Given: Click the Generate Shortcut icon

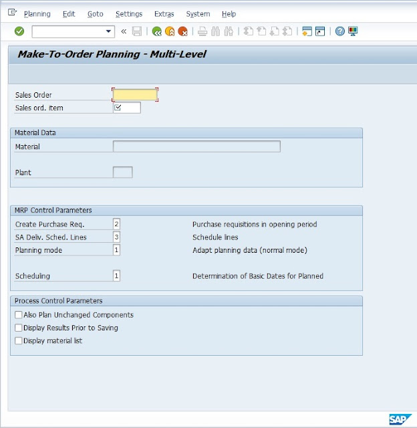Looking at the screenshot, I should click(x=320, y=31).
